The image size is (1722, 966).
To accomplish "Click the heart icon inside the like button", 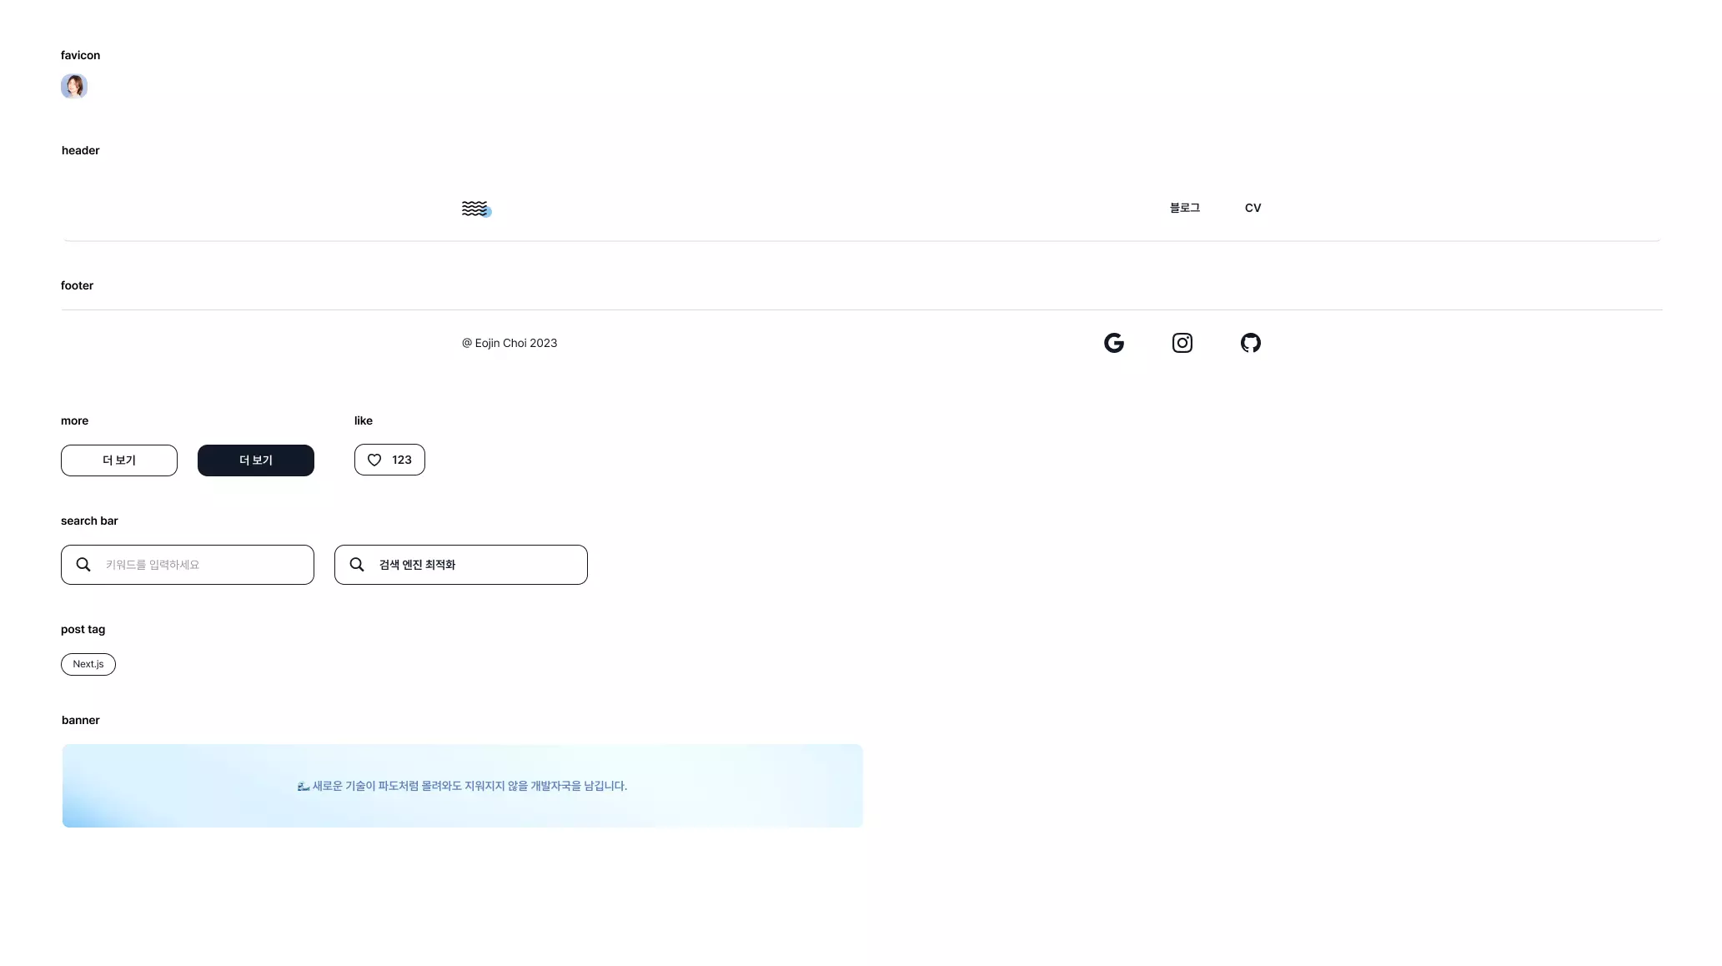I will (x=374, y=460).
